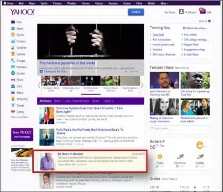The image size is (223, 192).
Task: Play Making of America's video thumbnail
Action: click(164, 107)
